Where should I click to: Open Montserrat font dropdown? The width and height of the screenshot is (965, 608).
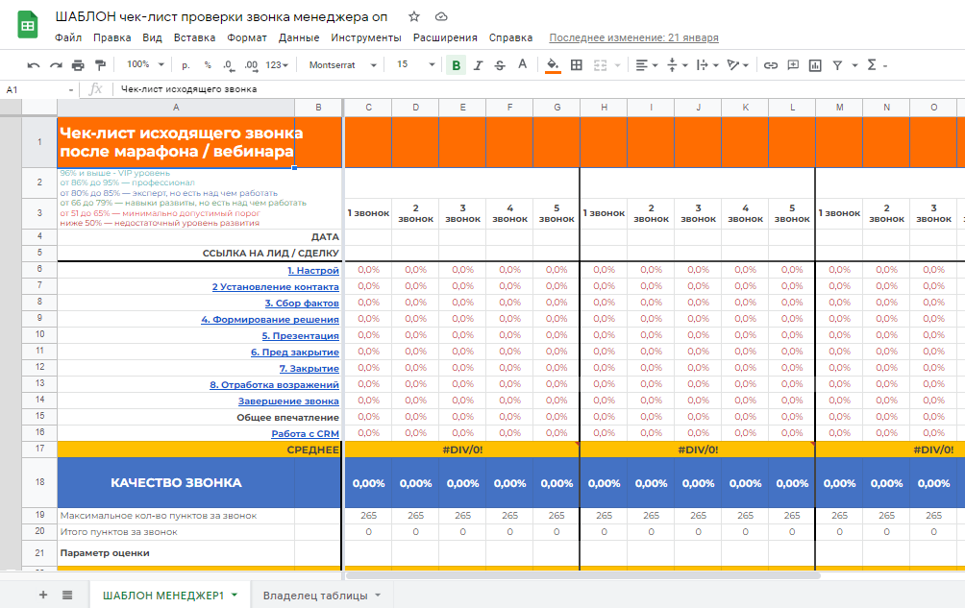point(343,65)
